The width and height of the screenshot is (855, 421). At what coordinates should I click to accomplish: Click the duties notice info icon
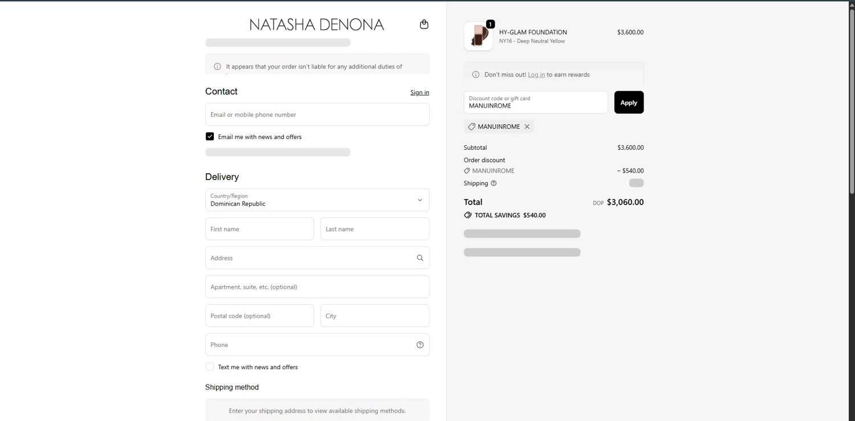tap(217, 67)
